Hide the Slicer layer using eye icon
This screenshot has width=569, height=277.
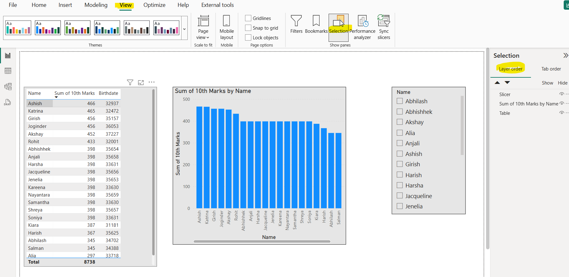click(x=561, y=94)
